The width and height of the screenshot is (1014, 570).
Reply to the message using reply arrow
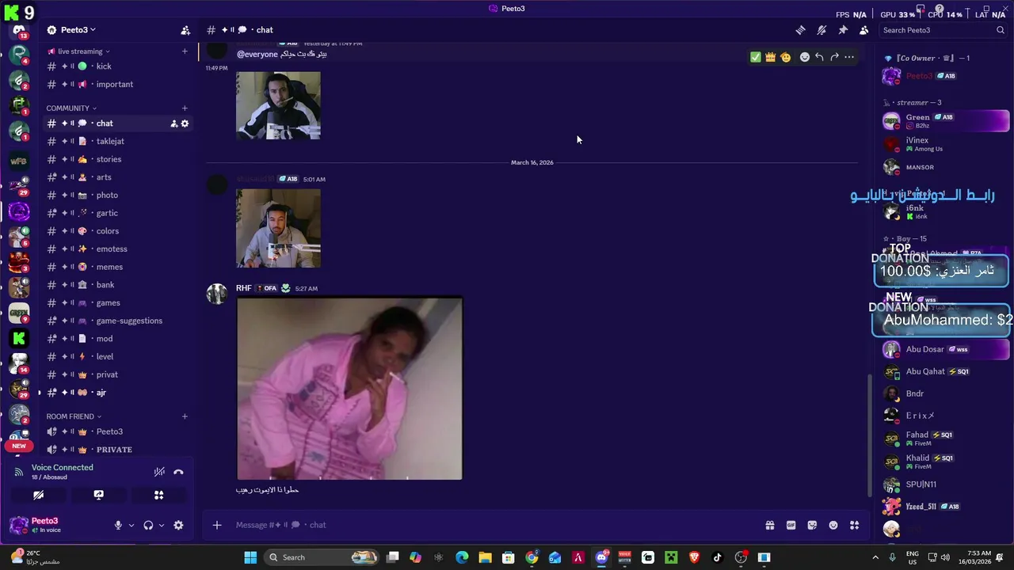(x=819, y=57)
